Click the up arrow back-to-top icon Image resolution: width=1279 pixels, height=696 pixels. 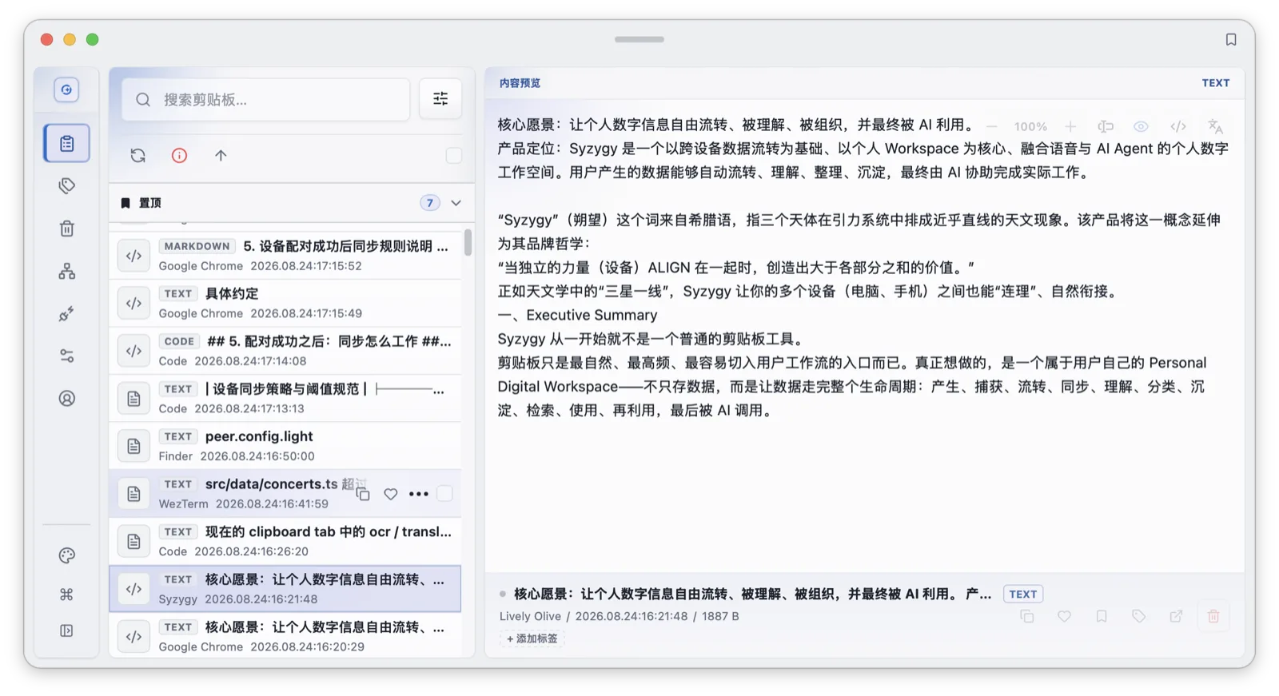tap(221, 156)
